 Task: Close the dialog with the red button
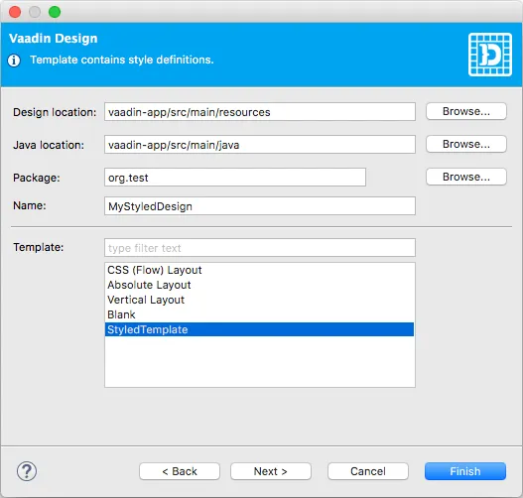click(x=15, y=12)
